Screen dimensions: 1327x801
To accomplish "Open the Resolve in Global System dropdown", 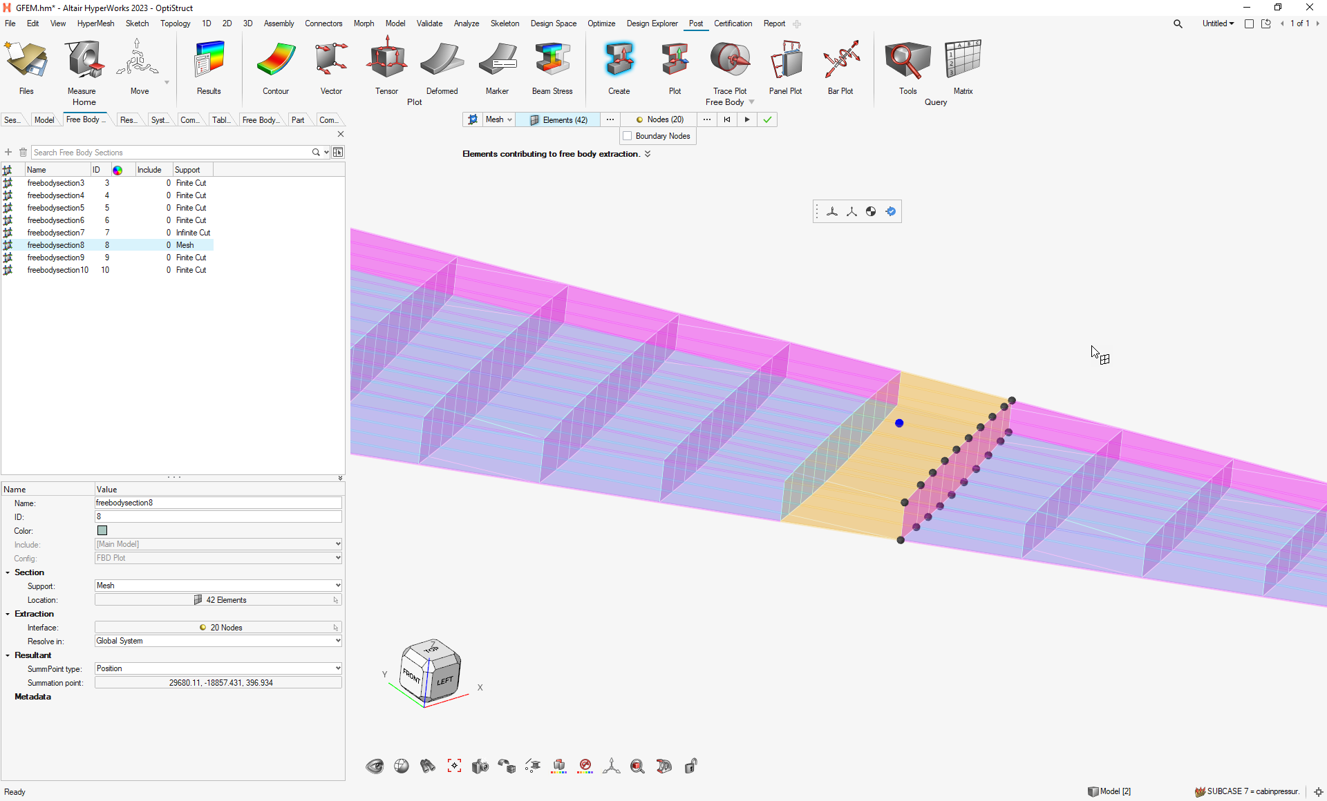I will [x=218, y=641].
